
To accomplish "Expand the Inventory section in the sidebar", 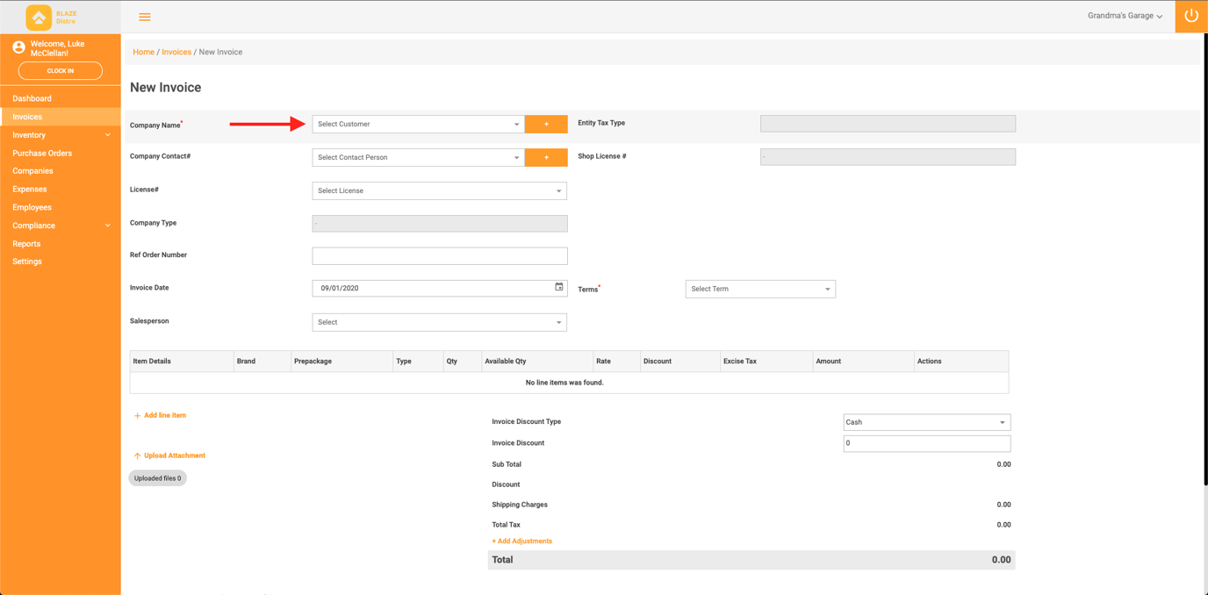I will [x=60, y=134].
